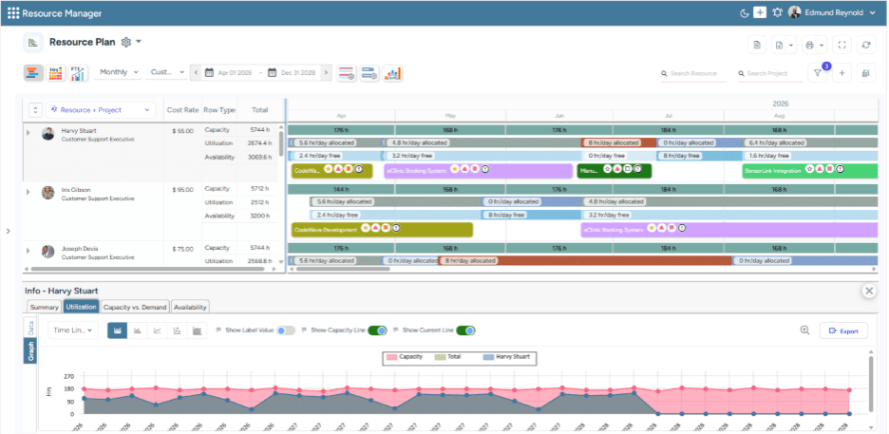Close the Info - Harvy Stuart panel
The image size is (889, 434).
(x=869, y=291)
